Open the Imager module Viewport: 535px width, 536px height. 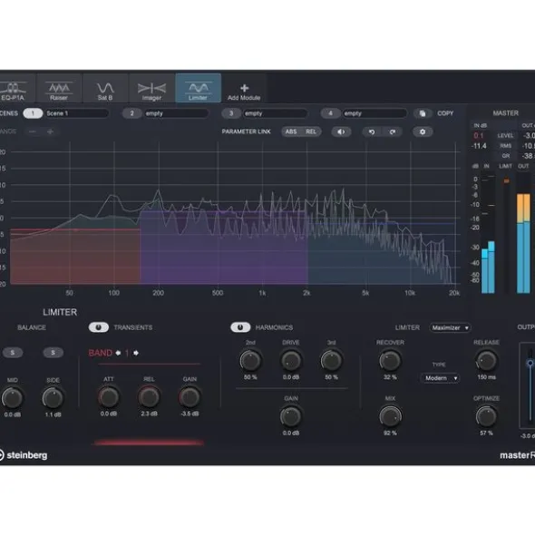tap(151, 88)
